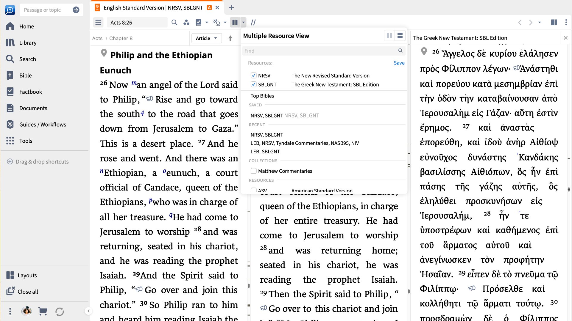This screenshot has width=572, height=321.
Task: Go forward with the right navigation arrow
Action: [531, 22]
